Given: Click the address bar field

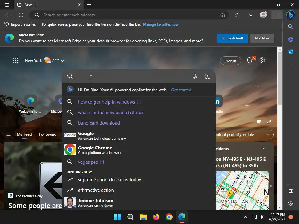Looking at the screenshot, I should coord(129,15).
